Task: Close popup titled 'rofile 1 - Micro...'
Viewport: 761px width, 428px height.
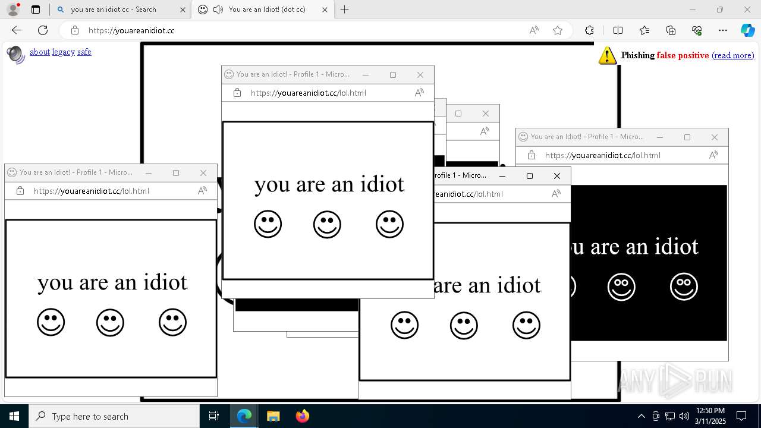Action: tap(557, 176)
